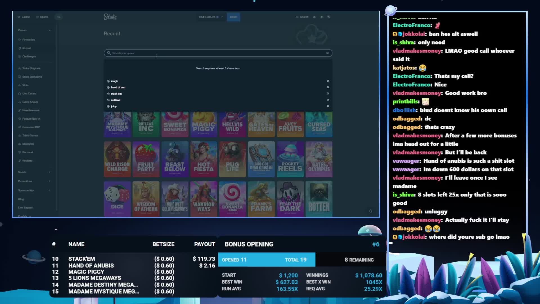
Task: Select Challenges in the sidebar
Action: point(27,57)
